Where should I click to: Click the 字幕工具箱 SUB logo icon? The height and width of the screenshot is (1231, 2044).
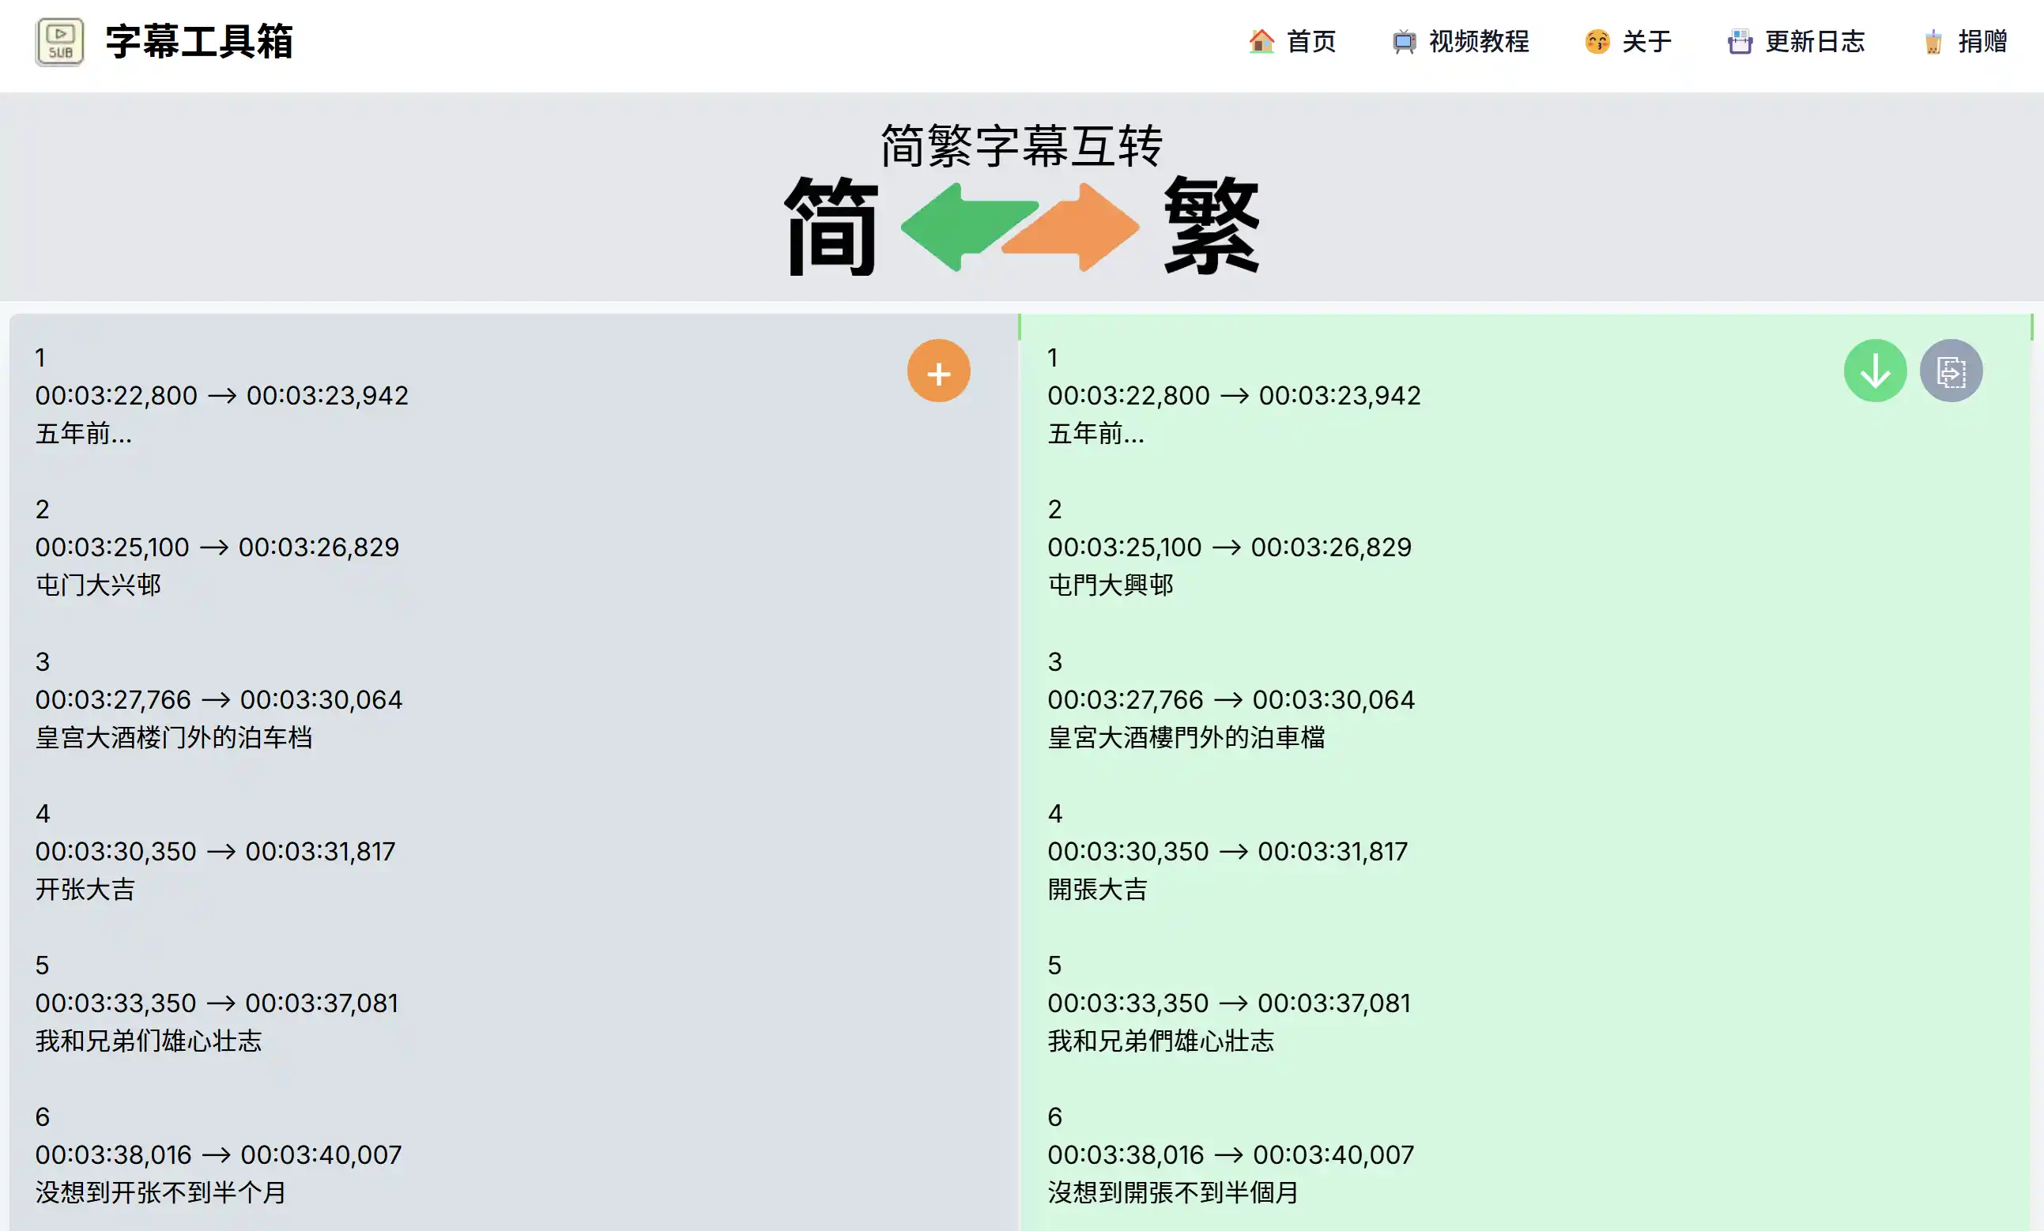[x=60, y=41]
